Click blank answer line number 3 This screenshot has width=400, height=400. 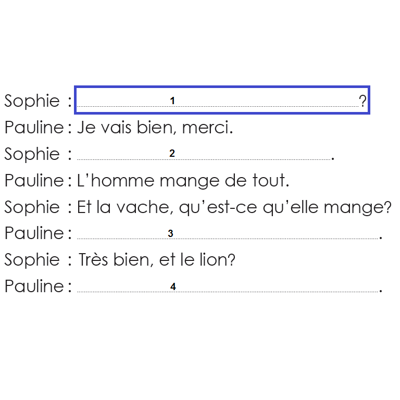pos(227,234)
